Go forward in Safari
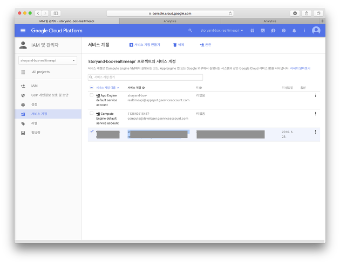This screenshot has width=340, height=264. click(x=45, y=13)
